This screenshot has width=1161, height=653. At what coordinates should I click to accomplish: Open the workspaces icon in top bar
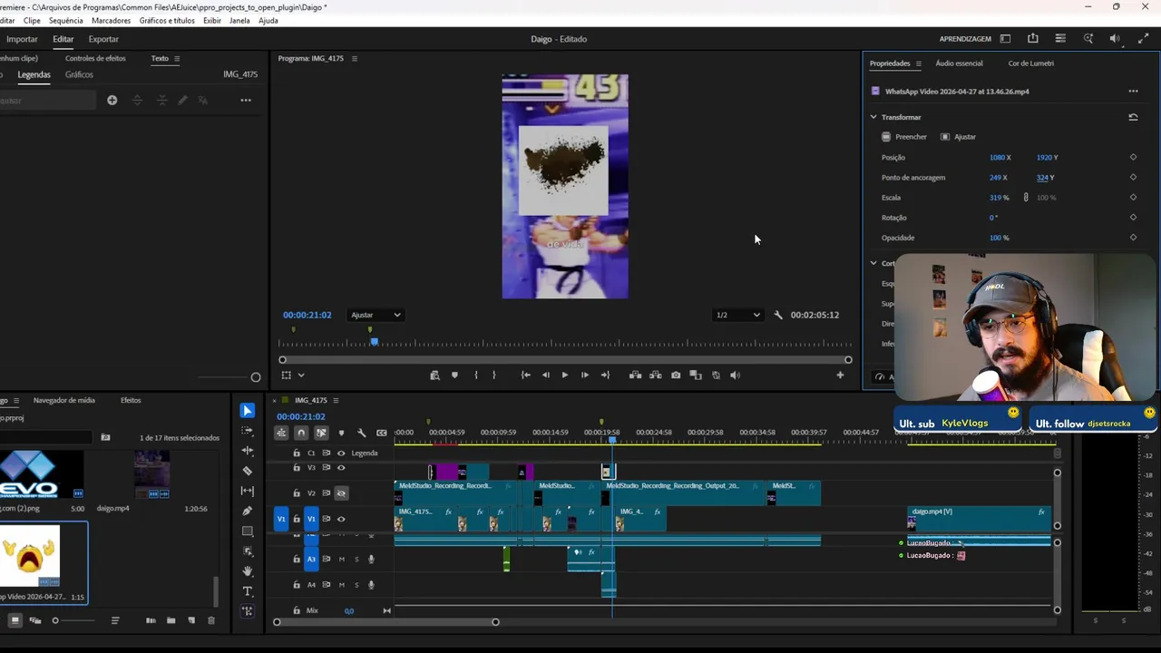coord(1005,38)
